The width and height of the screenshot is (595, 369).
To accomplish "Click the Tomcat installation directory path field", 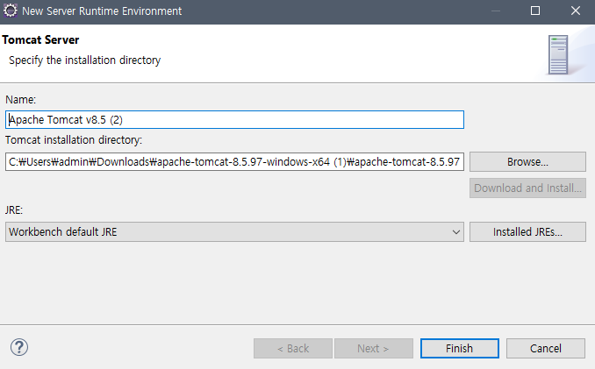I will 234,162.
